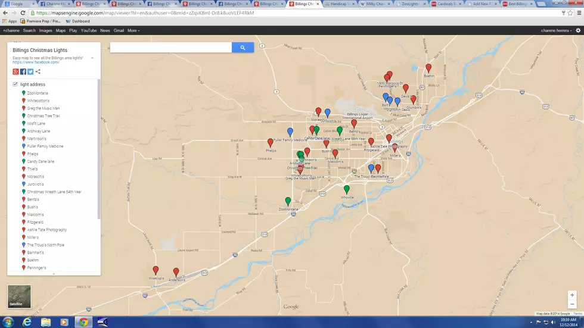Screen dimensions: 584x328
Task: Select Greg the Music Man entry
Action: [x=43, y=108]
